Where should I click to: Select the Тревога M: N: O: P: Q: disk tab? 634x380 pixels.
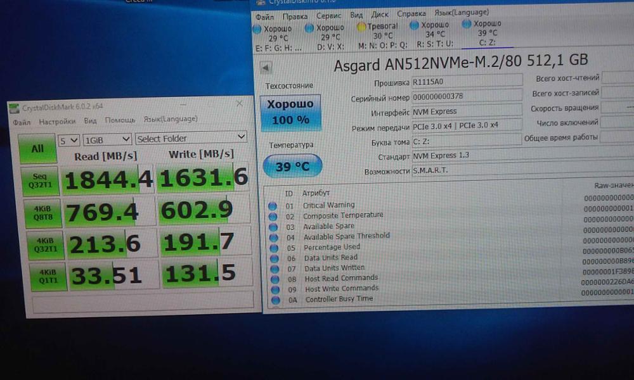click(382, 35)
